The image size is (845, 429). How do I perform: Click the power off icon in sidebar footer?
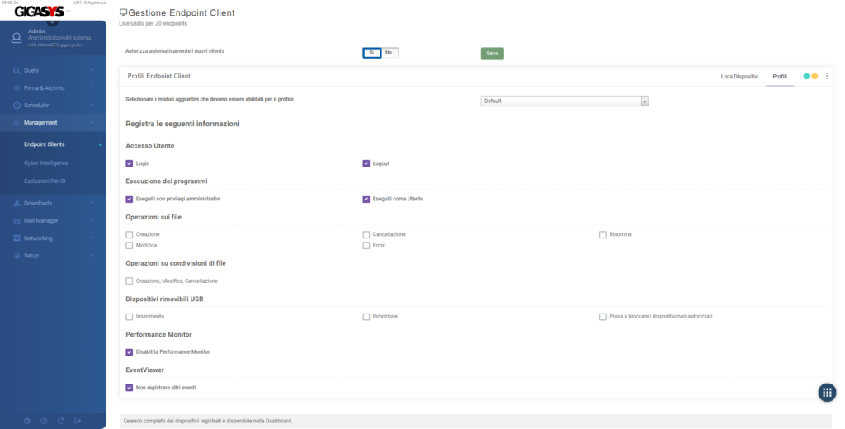44,421
